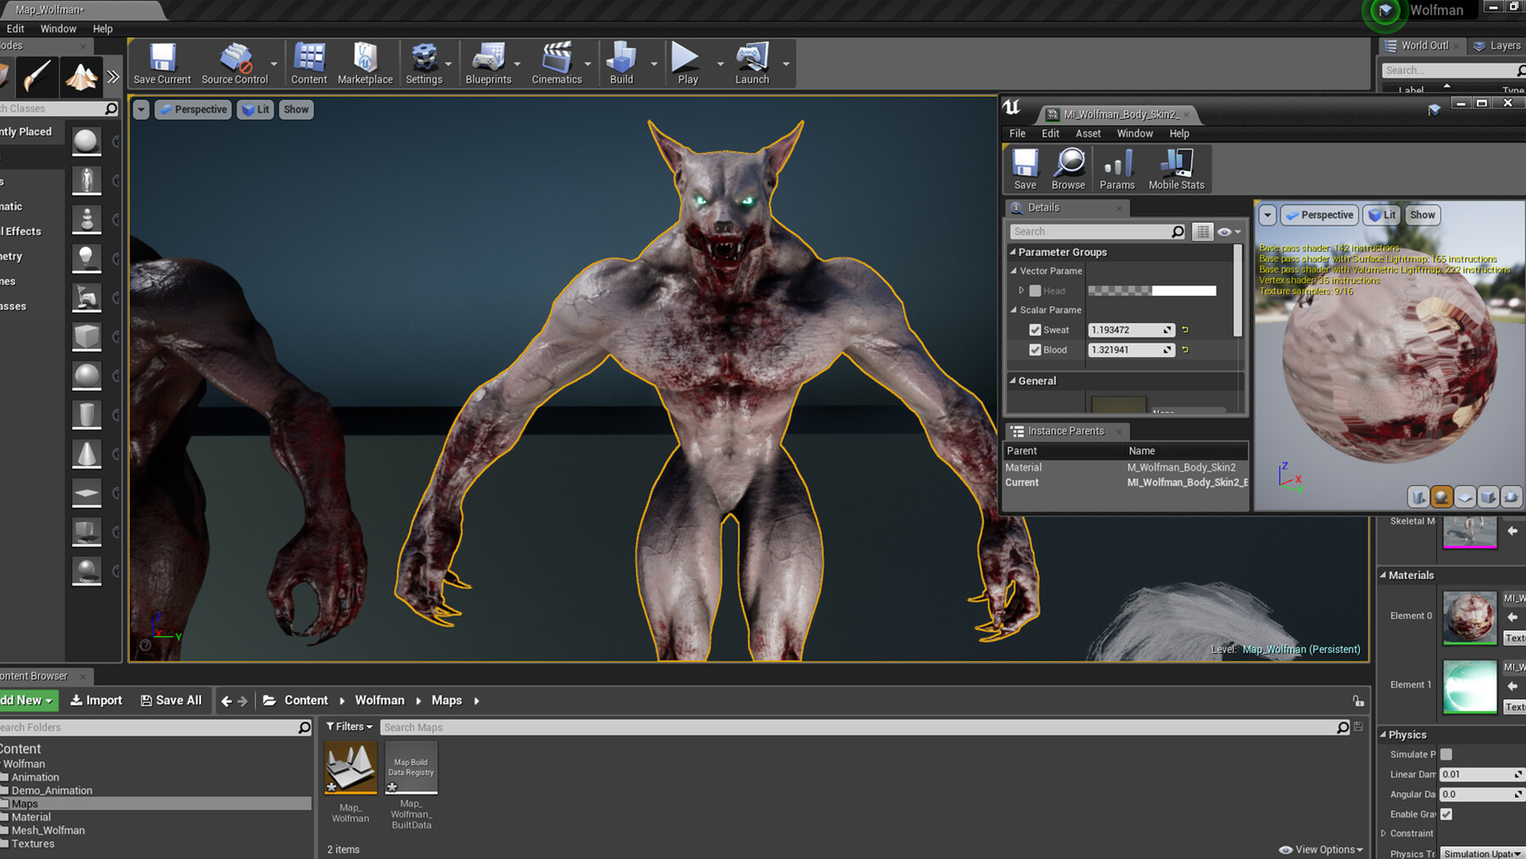
Task: Select cube preview shape in material preview
Action: click(x=1487, y=497)
